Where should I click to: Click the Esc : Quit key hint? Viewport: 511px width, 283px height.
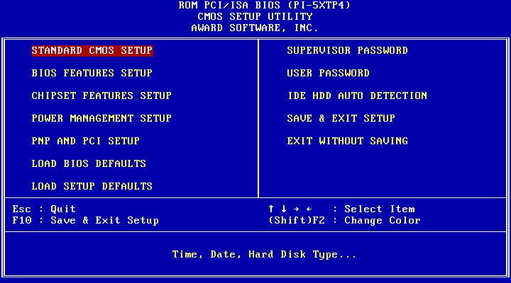[44, 209]
